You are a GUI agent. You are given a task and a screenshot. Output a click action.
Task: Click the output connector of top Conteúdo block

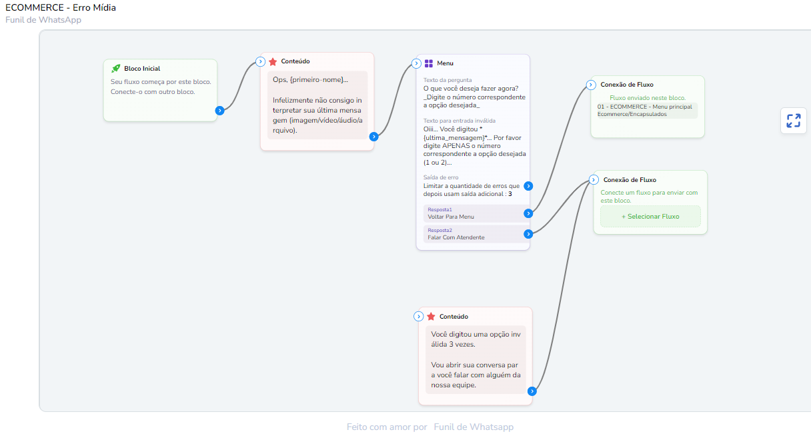(x=374, y=137)
